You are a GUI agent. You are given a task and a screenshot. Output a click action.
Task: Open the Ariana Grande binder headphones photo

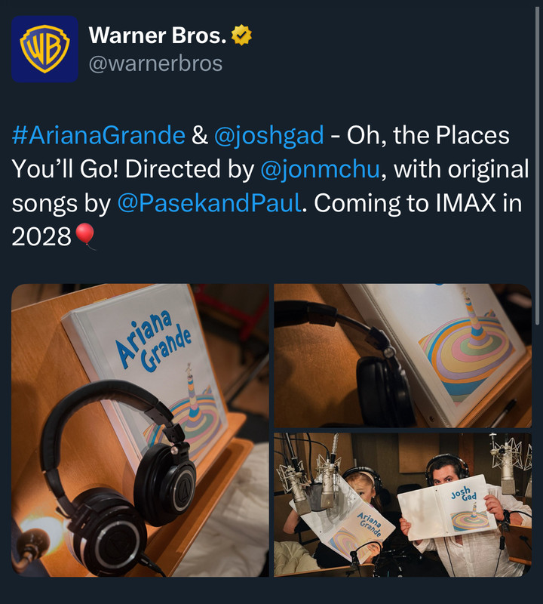[140, 430]
